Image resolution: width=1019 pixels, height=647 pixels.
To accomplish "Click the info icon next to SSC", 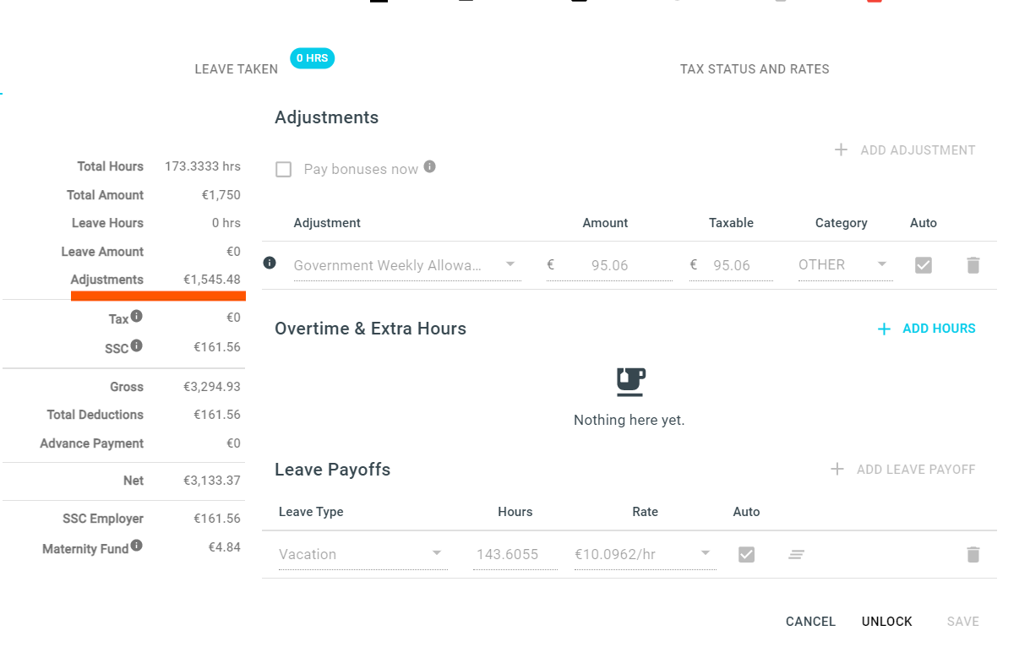I will point(136,345).
